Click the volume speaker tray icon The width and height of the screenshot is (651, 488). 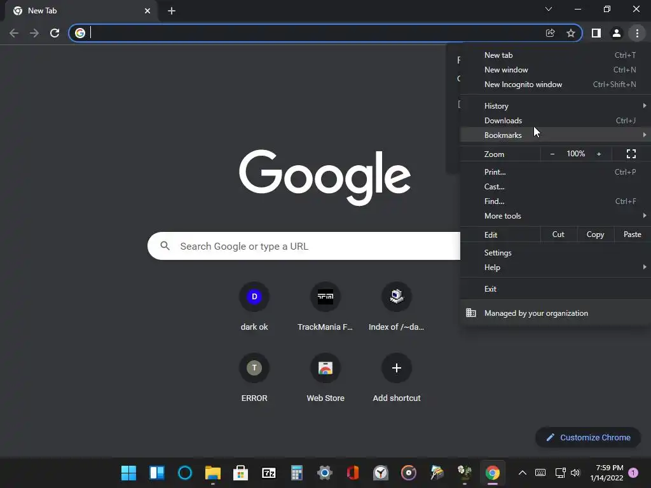coord(575,473)
